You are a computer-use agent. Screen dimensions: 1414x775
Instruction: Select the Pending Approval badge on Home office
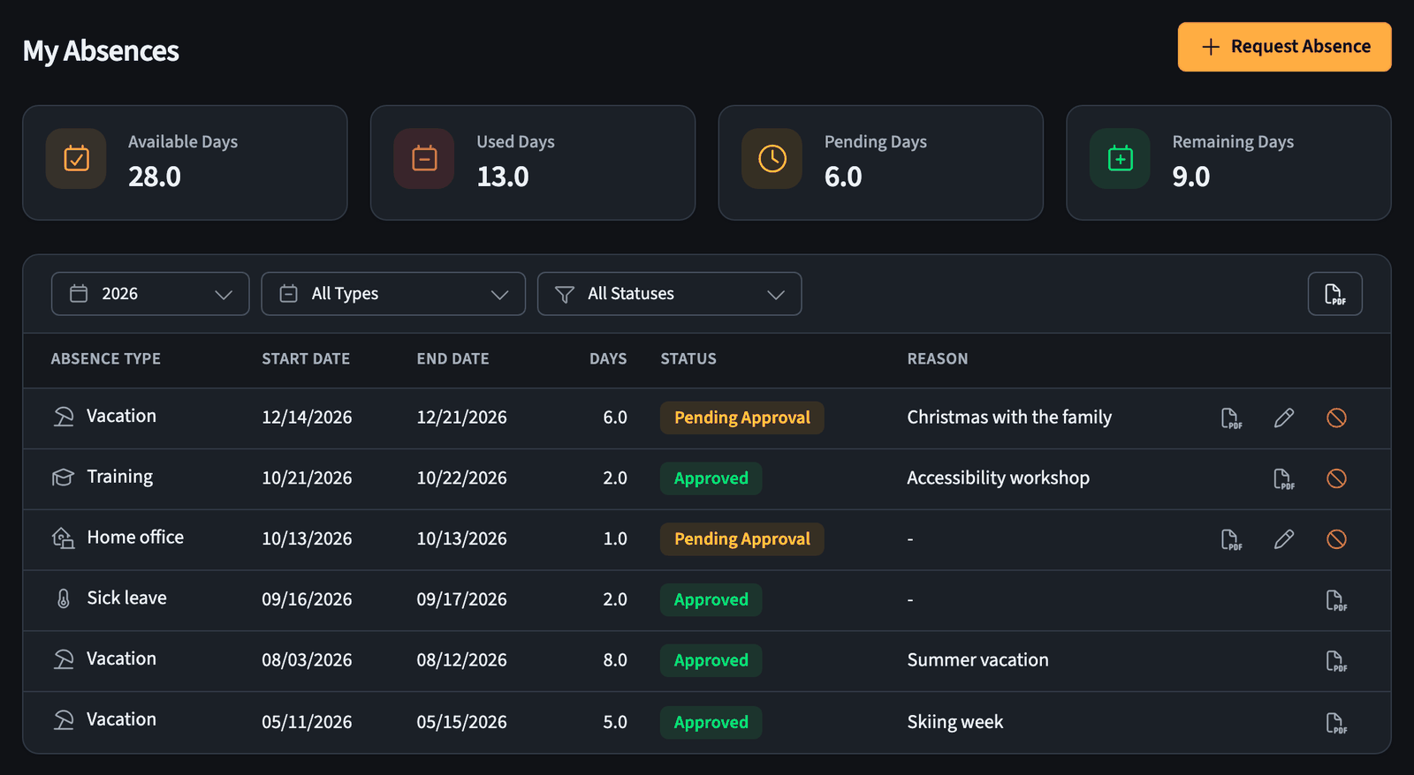(x=741, y=539)
